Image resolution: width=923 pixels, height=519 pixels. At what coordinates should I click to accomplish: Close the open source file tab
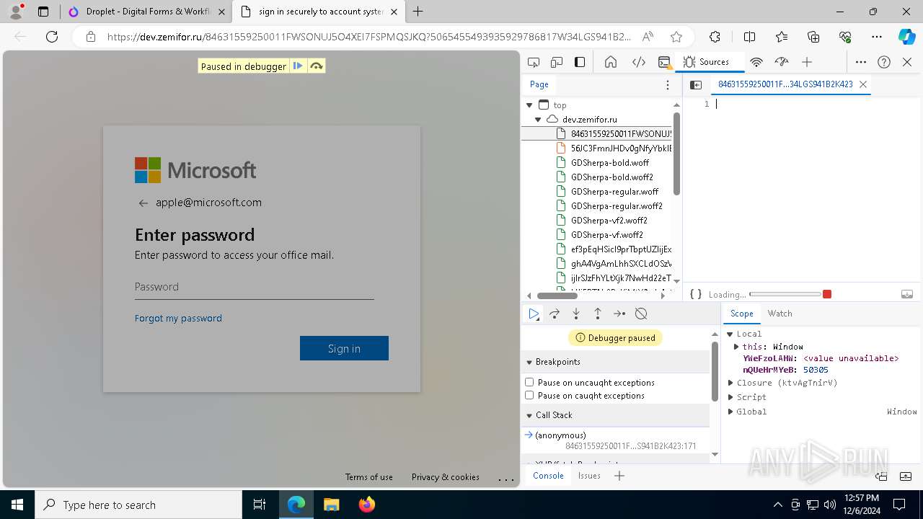[x=862, y=84]
